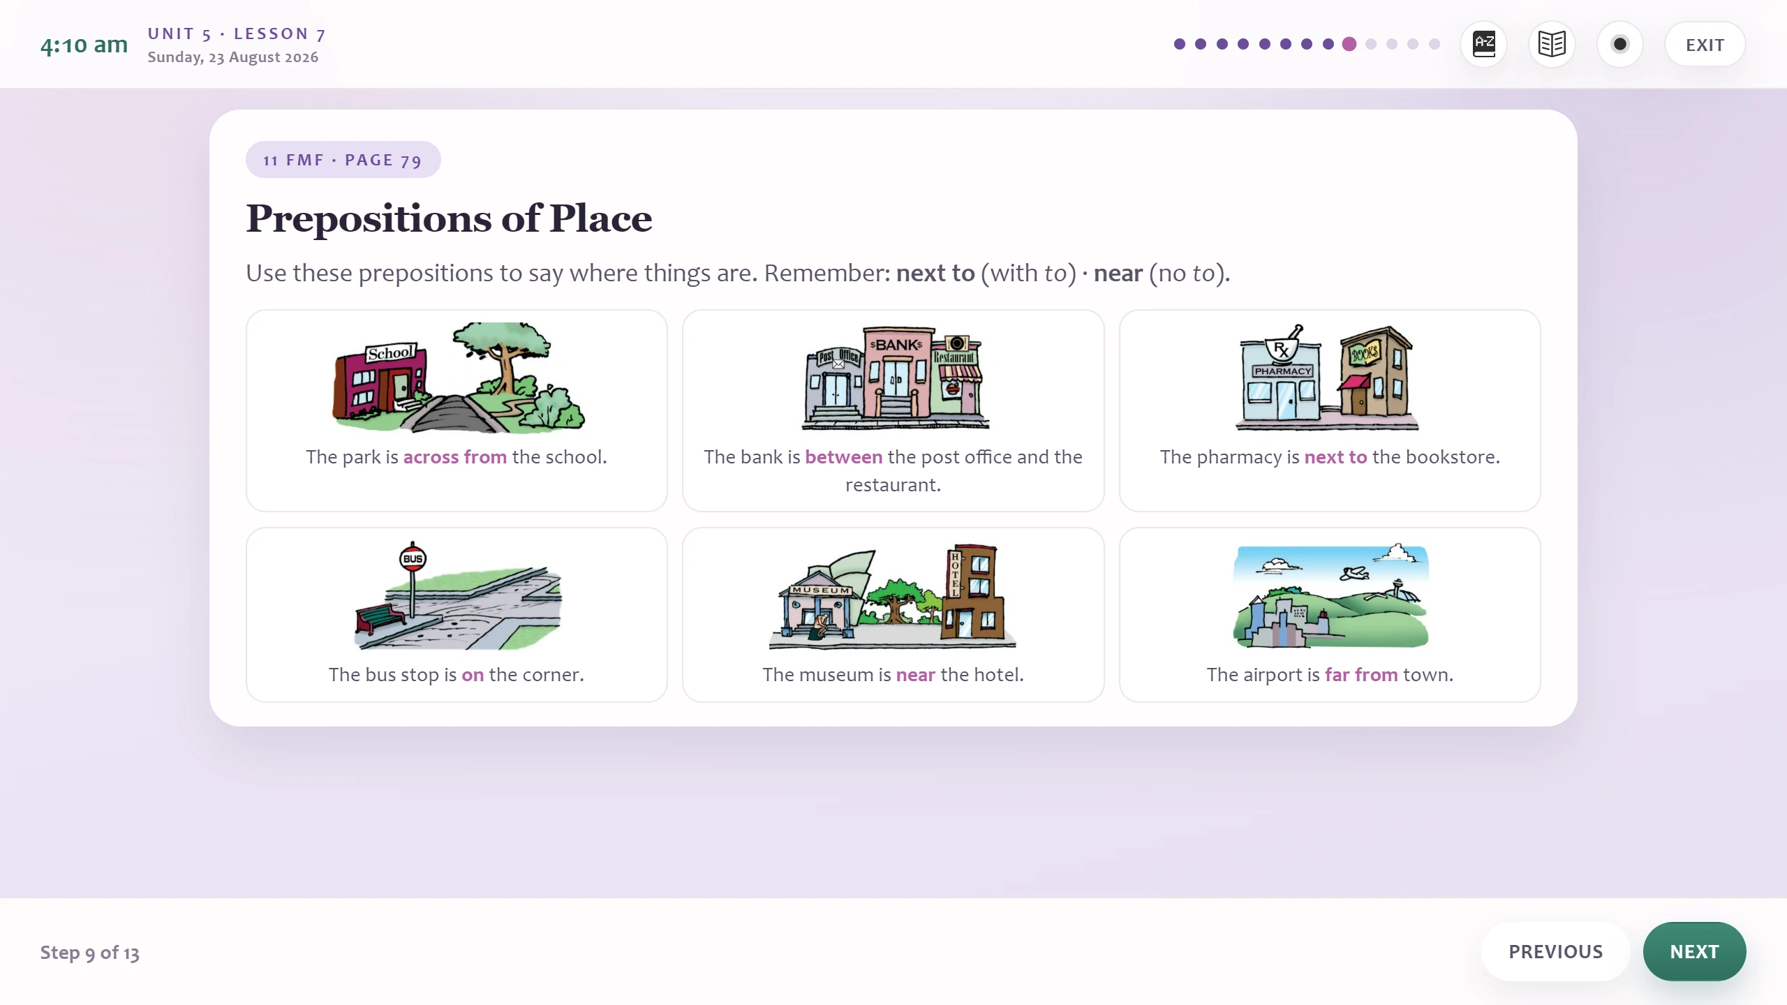This screenshot has height=1005, width=1787.
Task: Click the airport landscape illustration
Action: [x=1330, y=595]
